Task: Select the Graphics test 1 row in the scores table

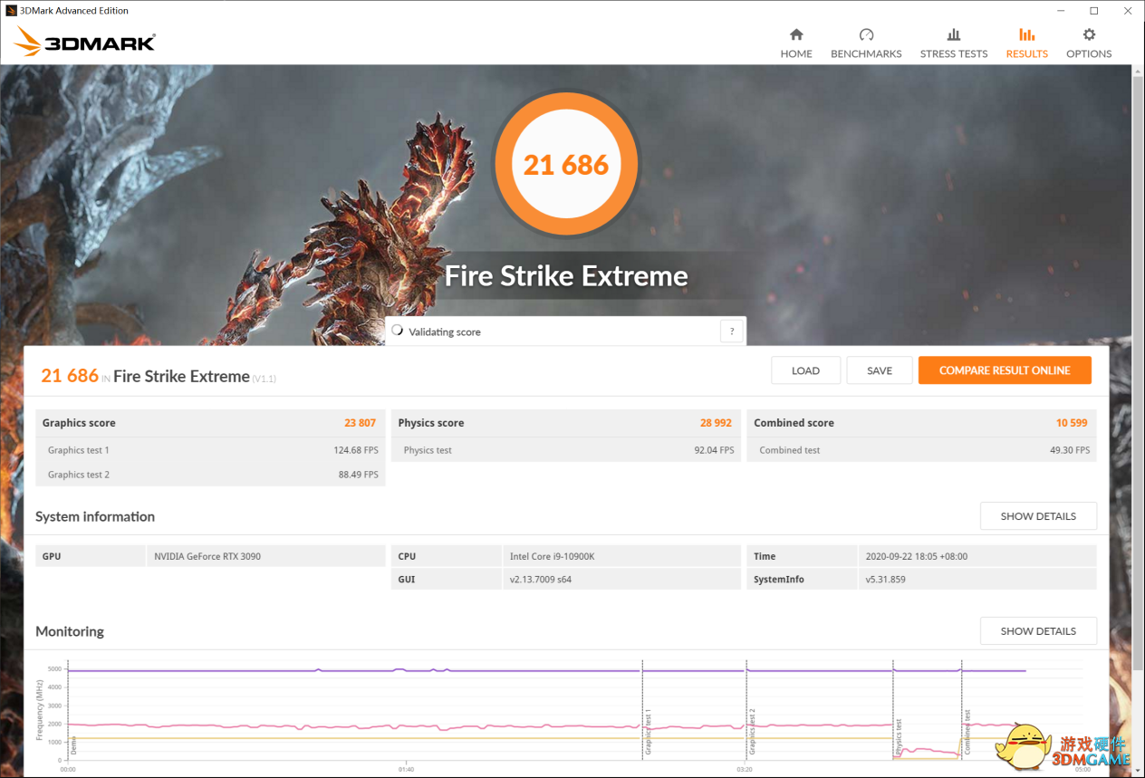Action: [210, 450]
